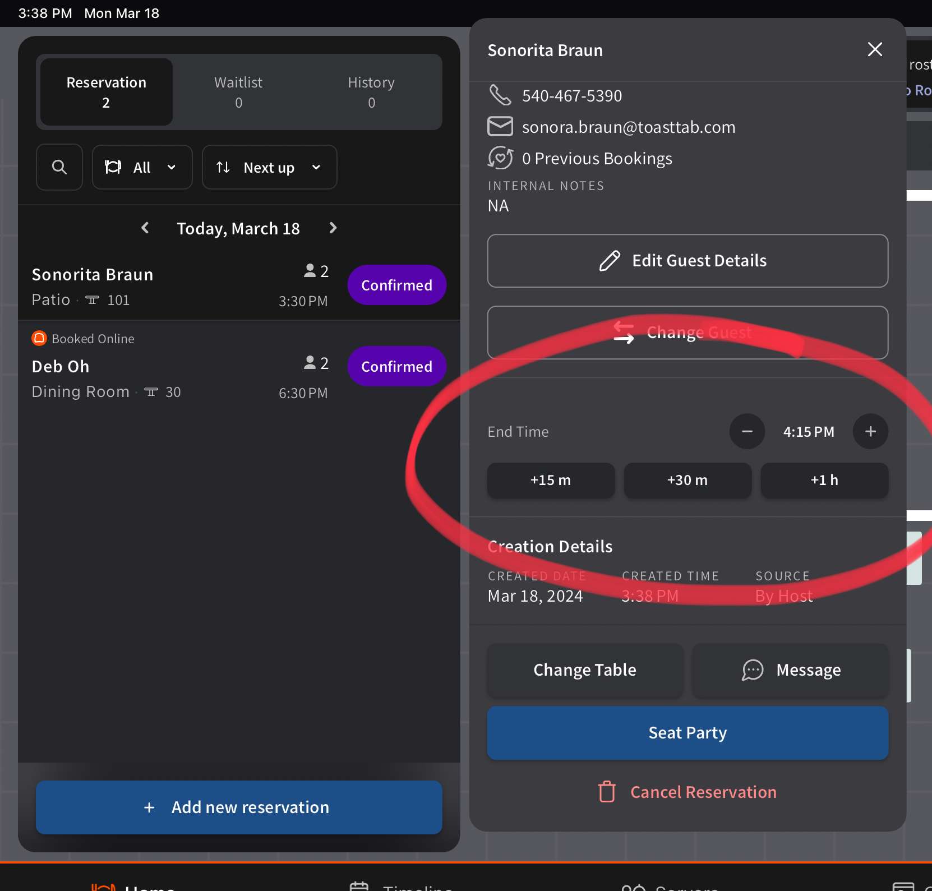Decrease end time with minus button
This screenshot has width=932, height=891.
point(747,431)
